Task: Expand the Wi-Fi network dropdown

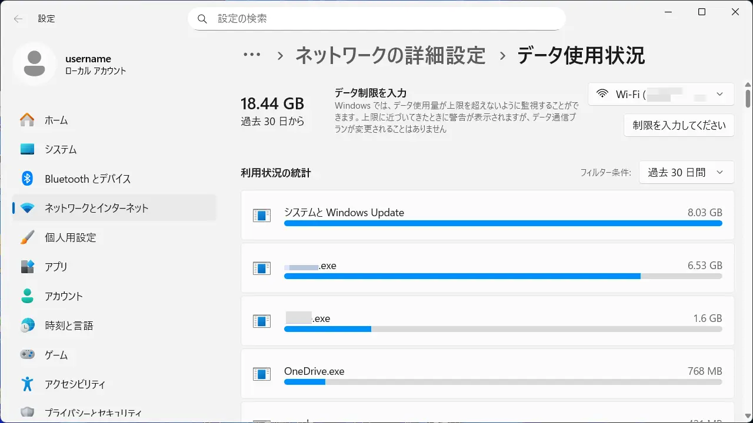Action: 661,94
